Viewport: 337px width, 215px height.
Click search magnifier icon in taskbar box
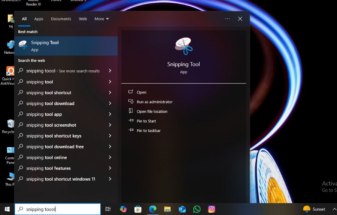pos(21,209)
